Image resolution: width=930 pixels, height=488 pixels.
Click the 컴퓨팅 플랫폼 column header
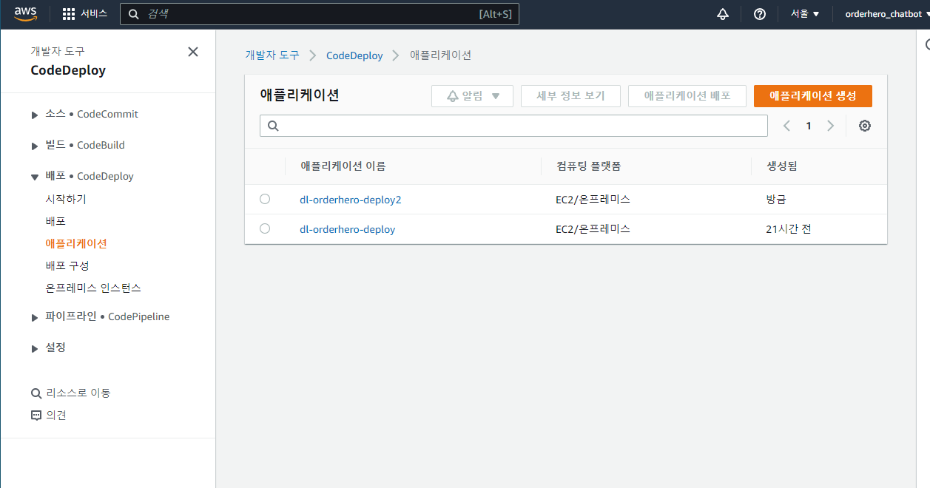coord(588,166)
